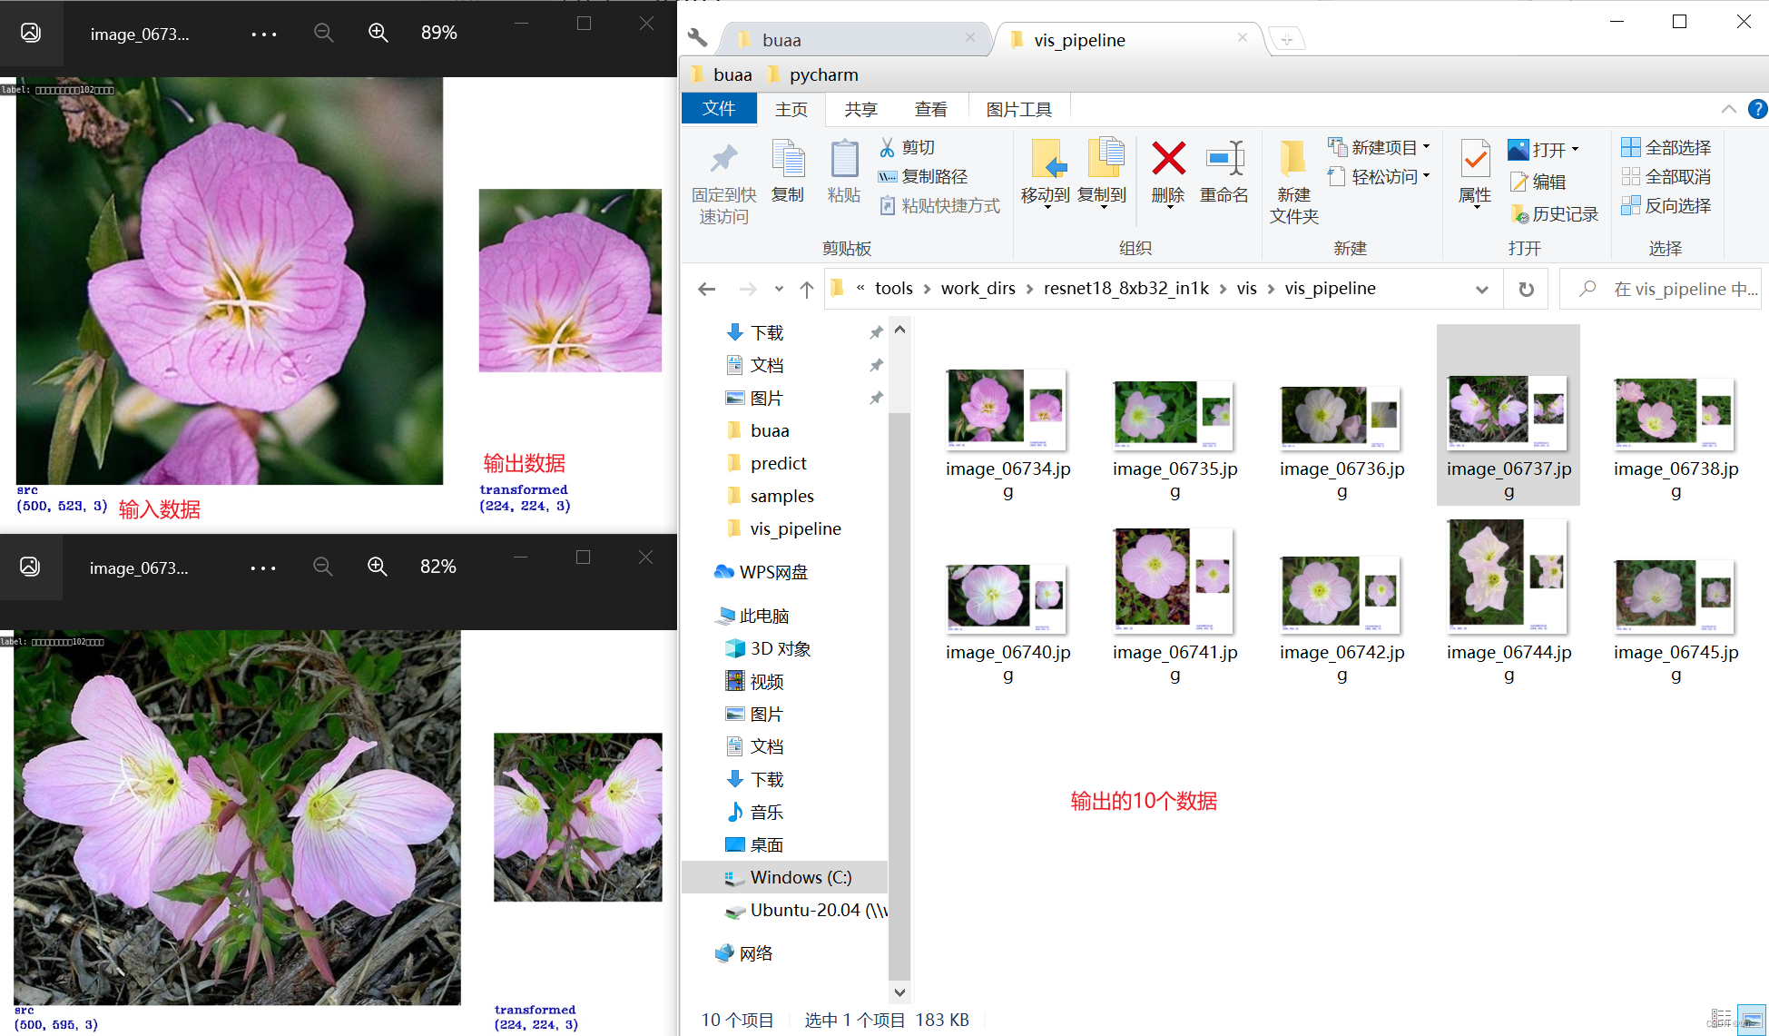Click History (历史记录) icon
This screenshot has height=1036, width=1769.
1554,213
